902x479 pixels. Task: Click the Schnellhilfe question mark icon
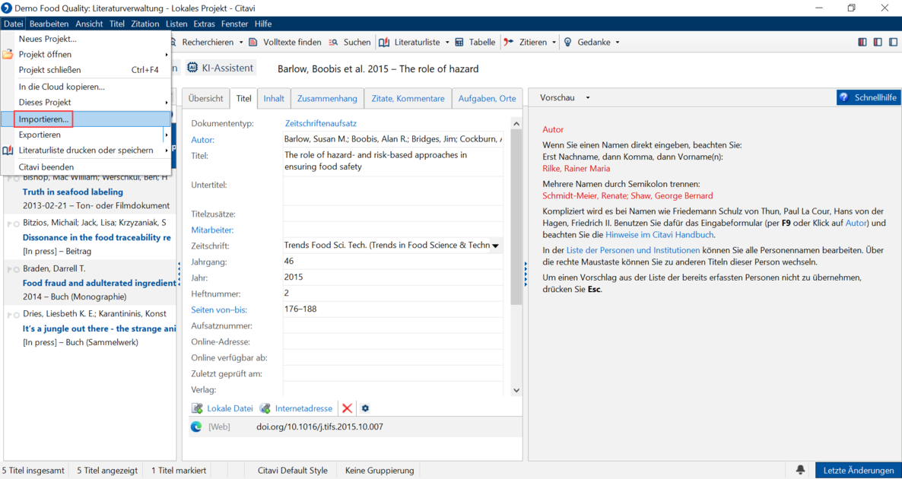pyautogui.click(x=844, y=98)
